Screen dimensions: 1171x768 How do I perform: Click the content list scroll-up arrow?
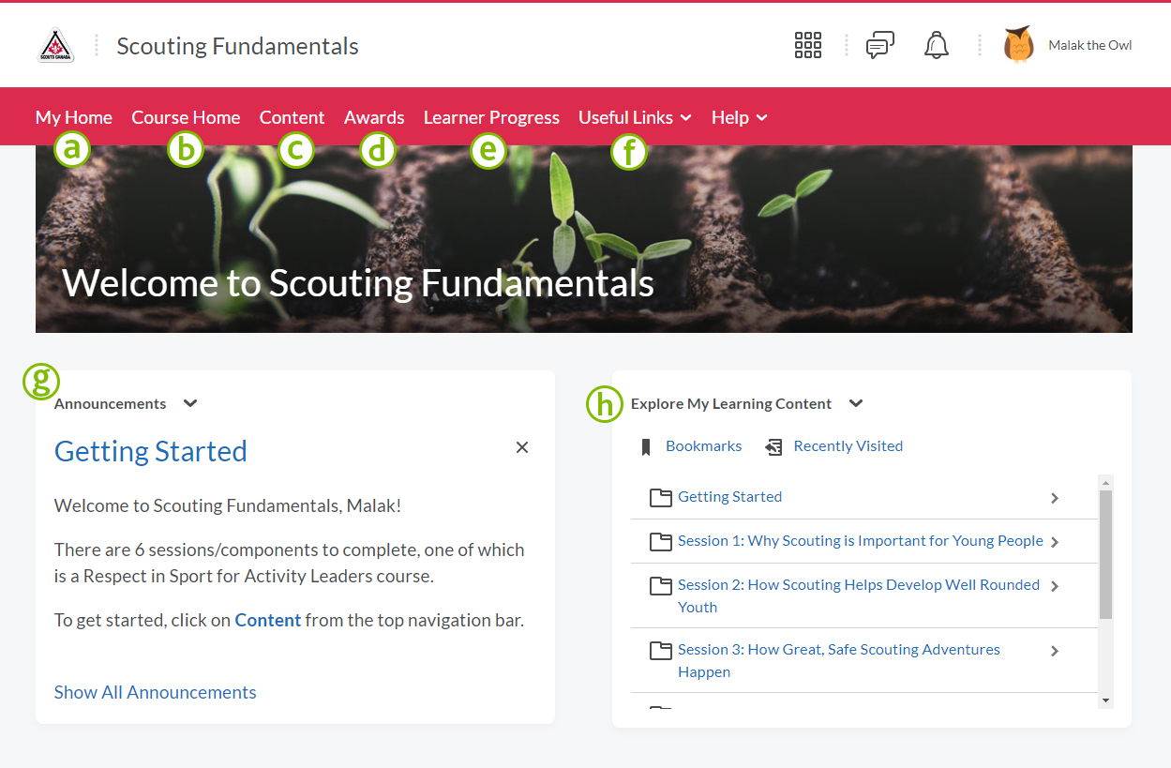click(1105, 483)
